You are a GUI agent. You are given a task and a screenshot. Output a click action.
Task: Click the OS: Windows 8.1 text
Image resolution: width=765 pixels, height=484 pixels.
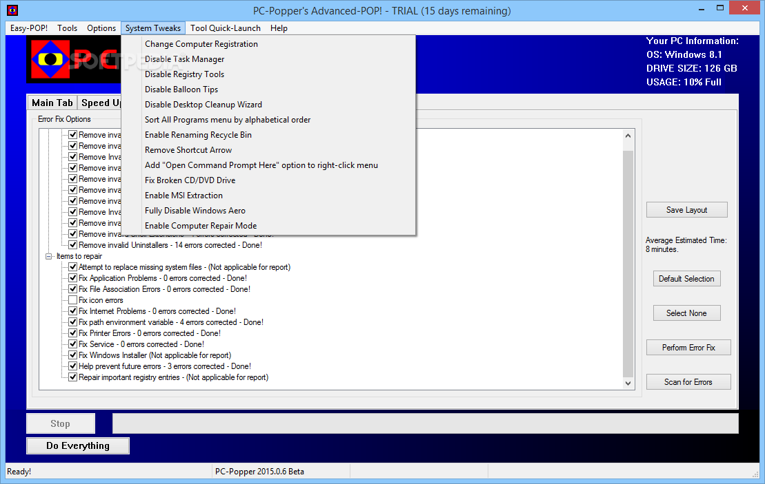pyautogui.click(x=684, y=54)
